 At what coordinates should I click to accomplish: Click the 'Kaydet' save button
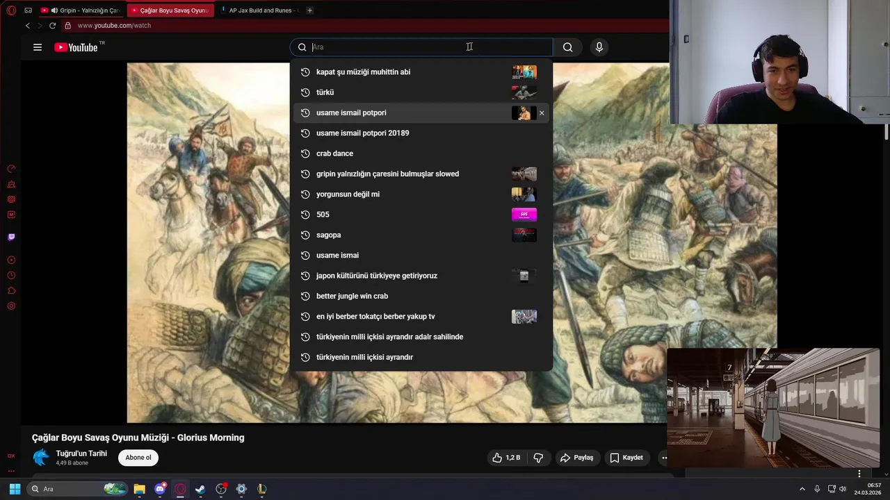click(626, 458)
